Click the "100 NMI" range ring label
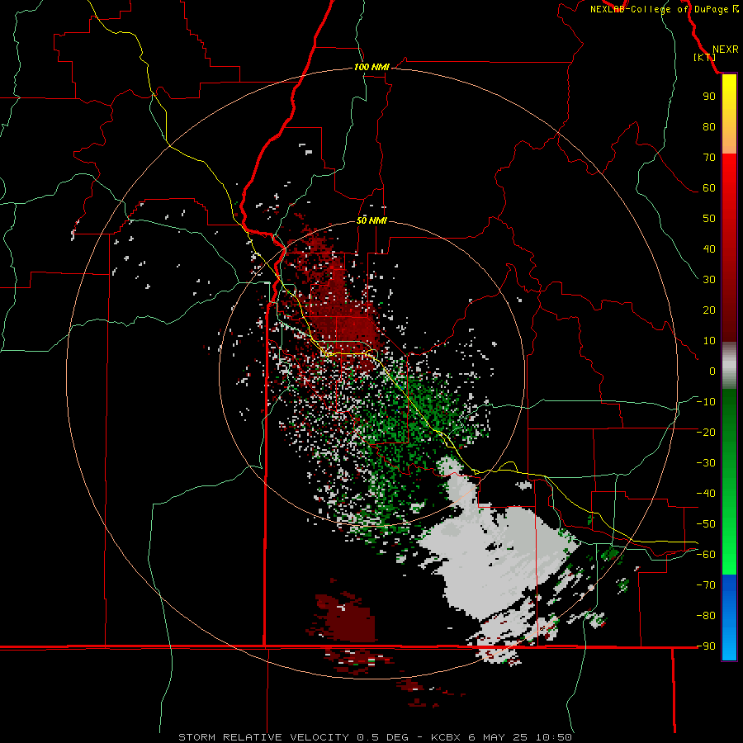The image size is (743, 743). tap(371, 67)
